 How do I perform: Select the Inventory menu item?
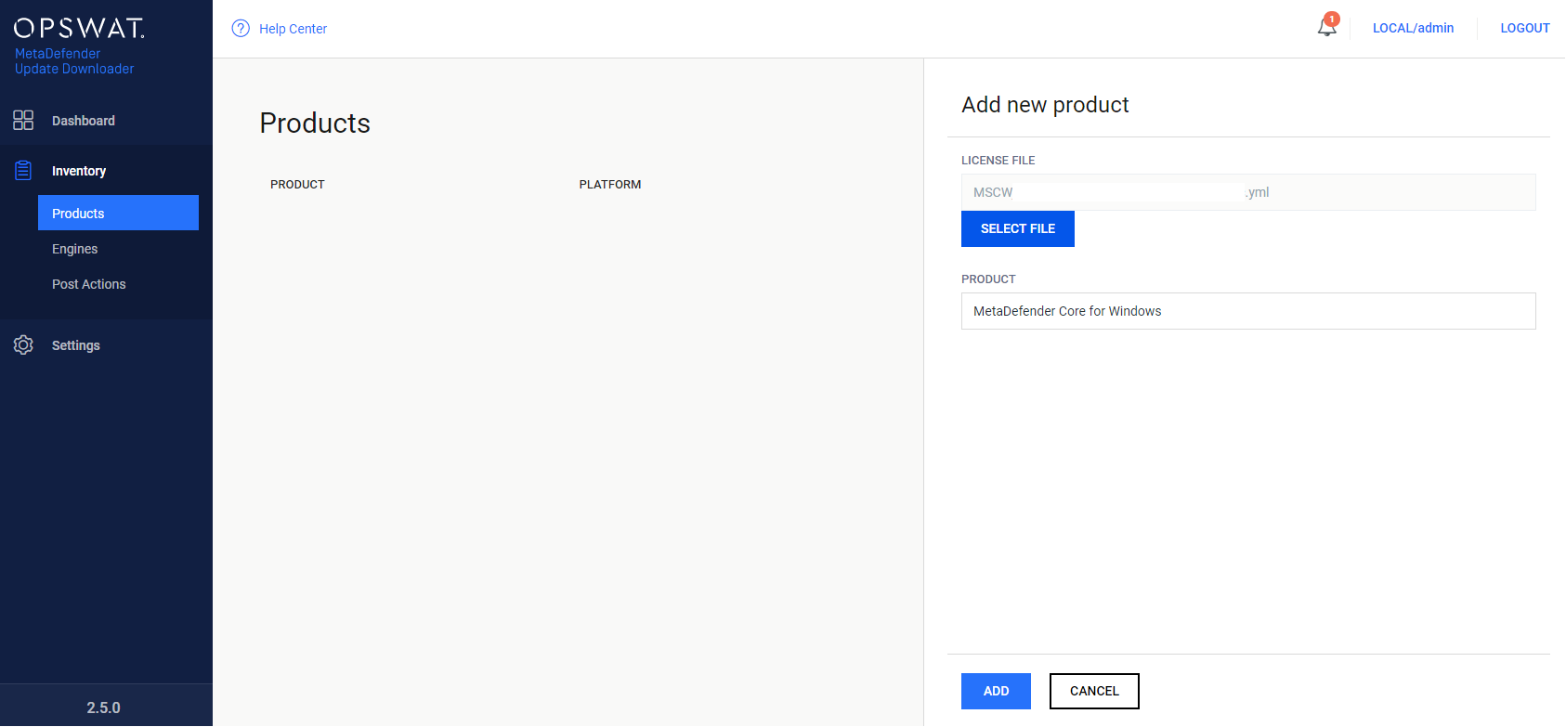tap(79, 171)
